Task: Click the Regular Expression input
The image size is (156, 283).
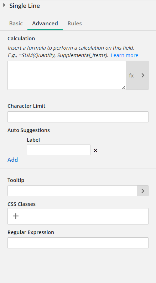Action: pos(78,243)
